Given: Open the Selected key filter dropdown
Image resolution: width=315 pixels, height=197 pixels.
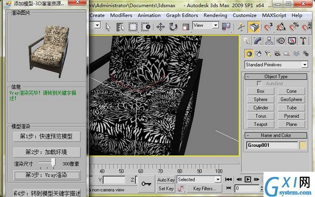Looking at the screenshot, I should (199, 179).
